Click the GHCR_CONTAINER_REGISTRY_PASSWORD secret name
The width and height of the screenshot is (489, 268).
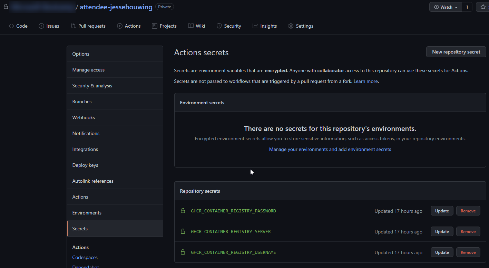point(233,211)
